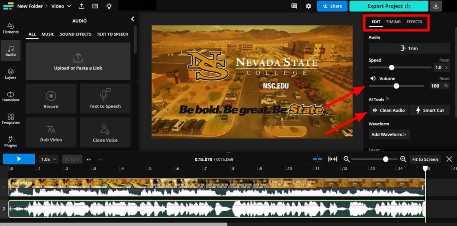Screen dimensions: 457x226
Task: Zoom out the timeline
Action: [x=346, y=159]
